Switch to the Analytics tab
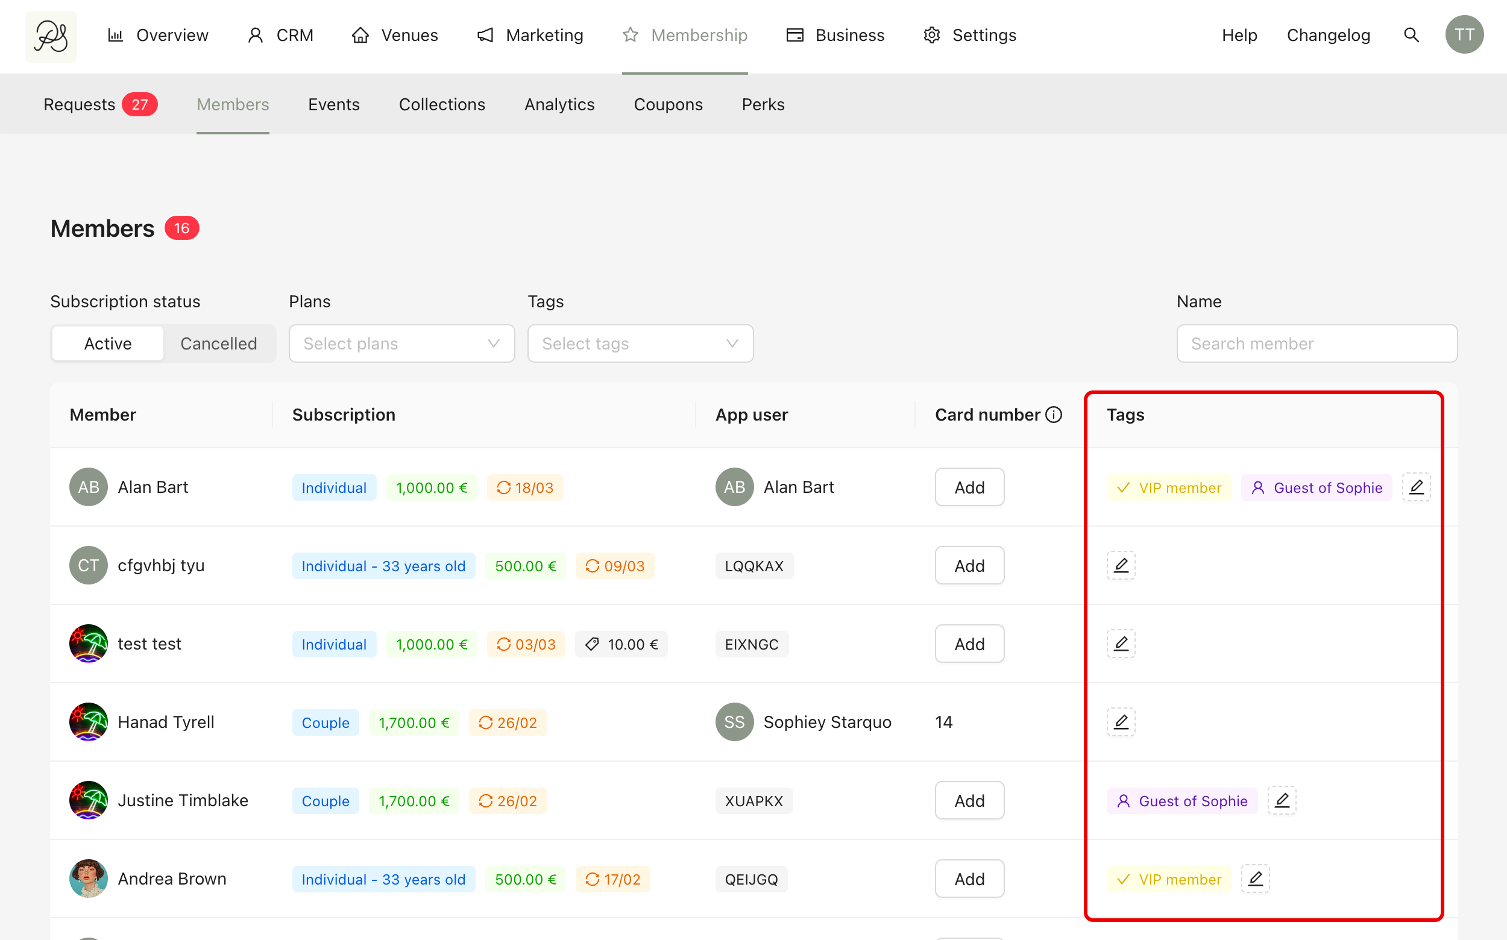Screen dimensions: 1507x940 click(559, 104)
